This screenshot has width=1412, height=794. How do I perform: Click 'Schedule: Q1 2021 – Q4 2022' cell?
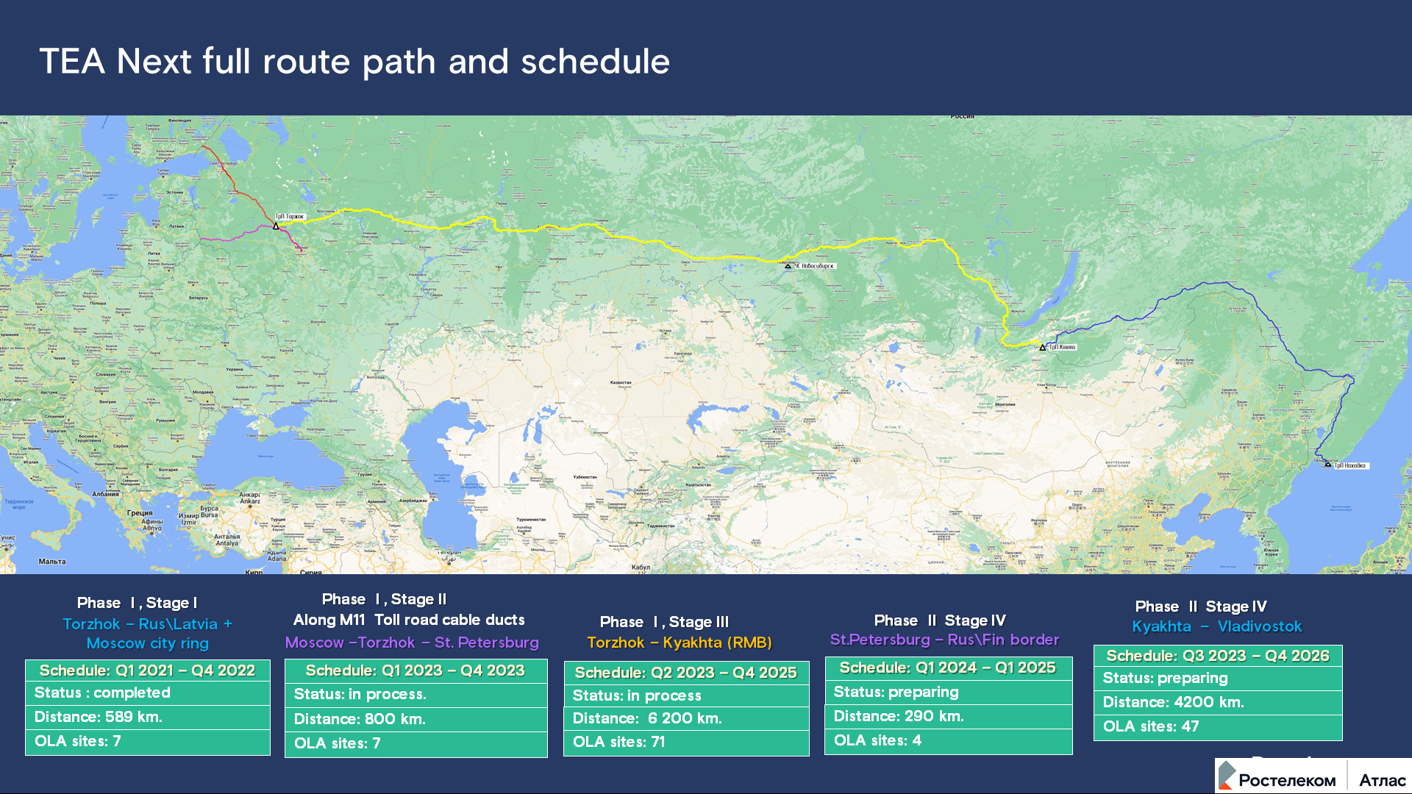pyautogui.click(x=148, y=670)
